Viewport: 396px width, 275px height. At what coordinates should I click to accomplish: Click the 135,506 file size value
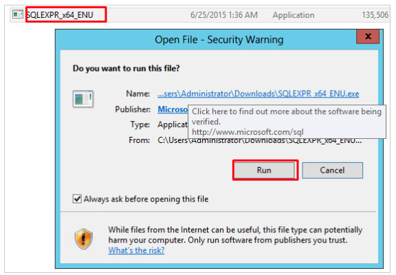click(375, 15)
